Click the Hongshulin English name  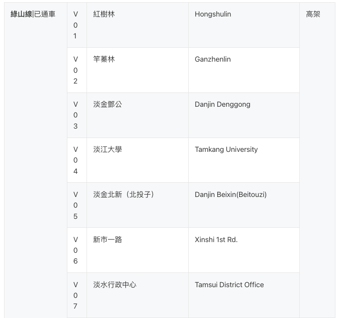tap(213, 14)
